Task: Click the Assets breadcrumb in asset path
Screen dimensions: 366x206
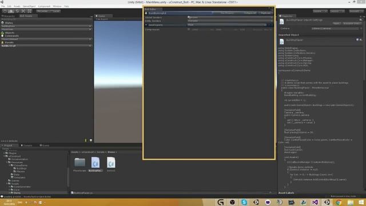Action: pyautogui.click(x=75, y=152)
